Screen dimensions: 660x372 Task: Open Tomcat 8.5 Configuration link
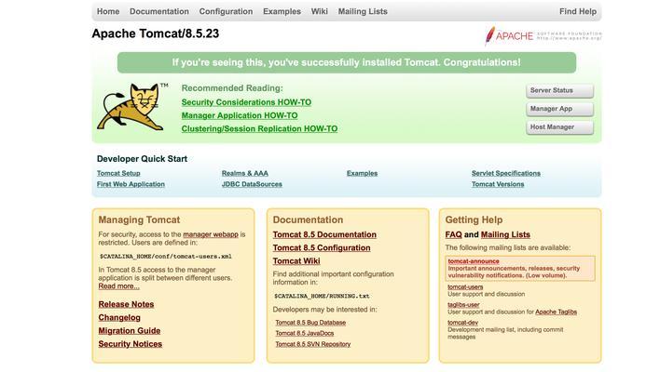[322, 247]
